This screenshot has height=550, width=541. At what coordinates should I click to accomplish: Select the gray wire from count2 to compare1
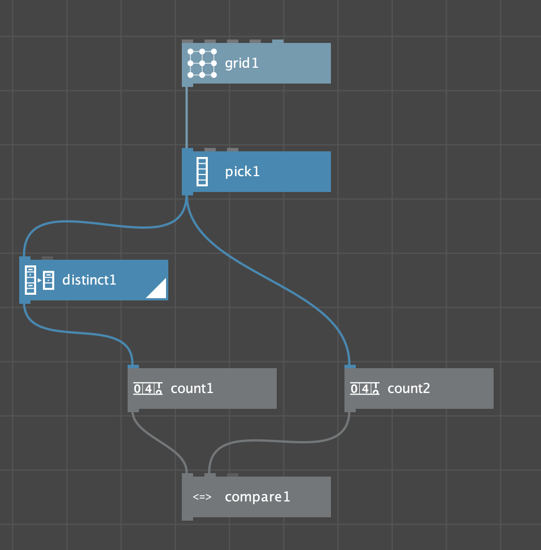coord(281,441)
